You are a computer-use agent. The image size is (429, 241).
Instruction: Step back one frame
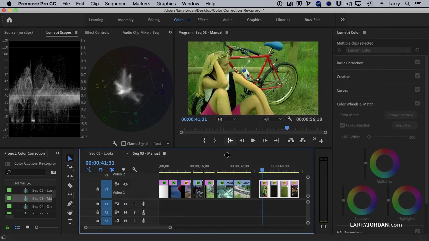242,141
